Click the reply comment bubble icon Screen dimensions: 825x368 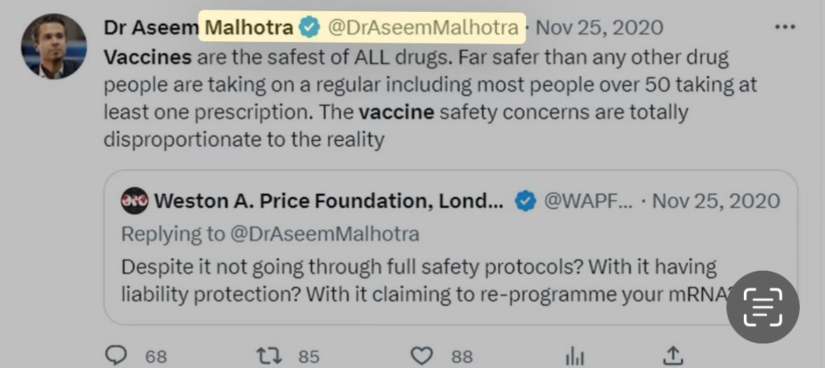115,355
